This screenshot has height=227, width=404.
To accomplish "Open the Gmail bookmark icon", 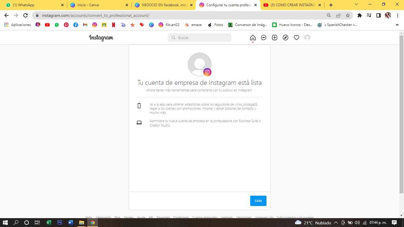I will point(85,25).
